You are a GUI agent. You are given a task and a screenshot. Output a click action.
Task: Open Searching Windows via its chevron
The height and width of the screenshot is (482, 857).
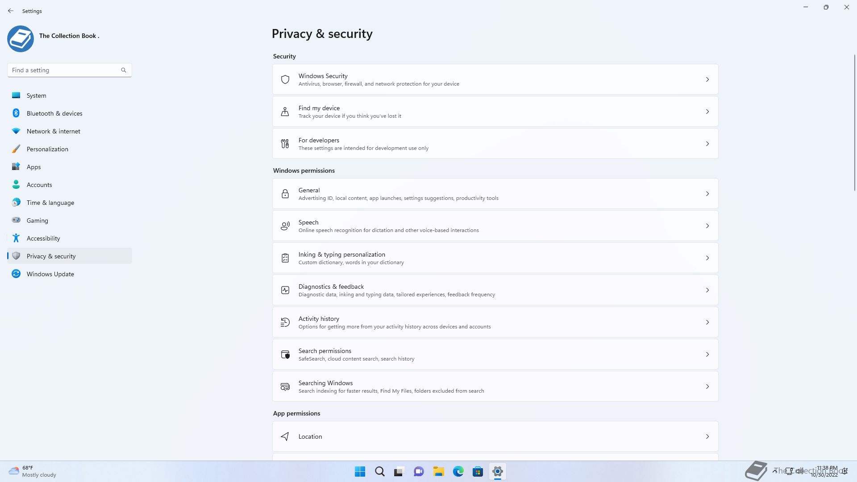pyautogui.click(x=707, y=386)
